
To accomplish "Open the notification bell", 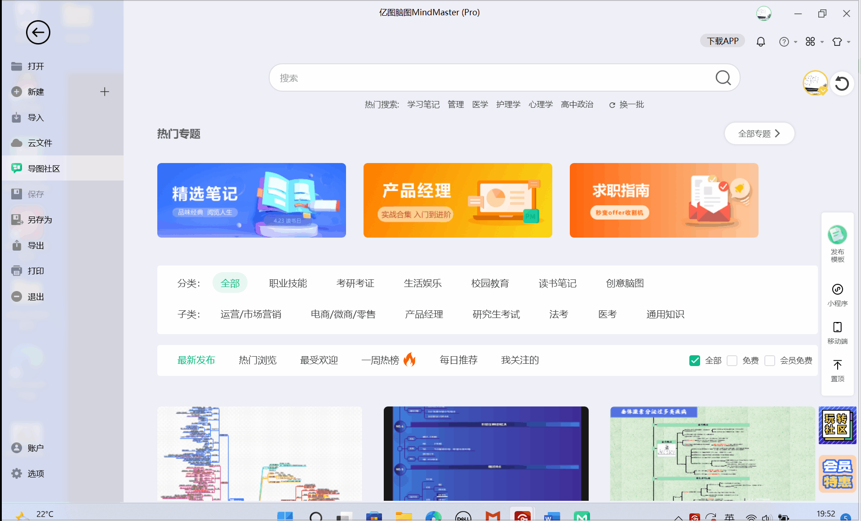I will [x=760, y=41].
